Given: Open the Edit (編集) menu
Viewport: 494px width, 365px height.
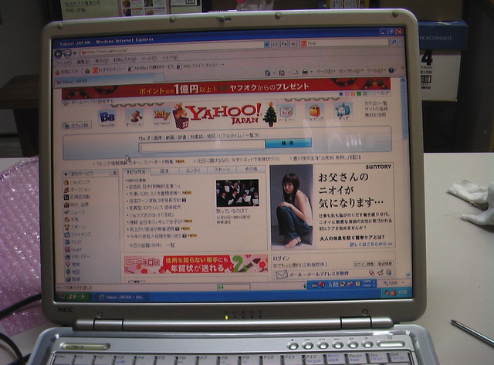Looking at the screenshot, I should tap(83, 62).
